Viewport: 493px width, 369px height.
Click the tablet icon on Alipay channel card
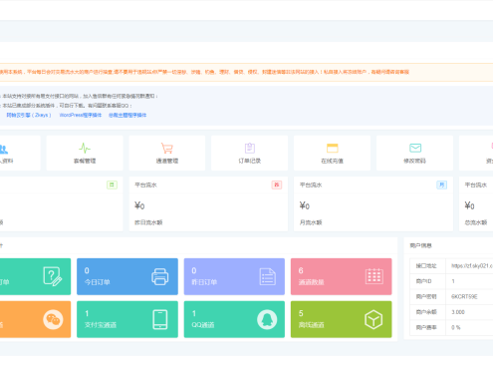(160, 319)
